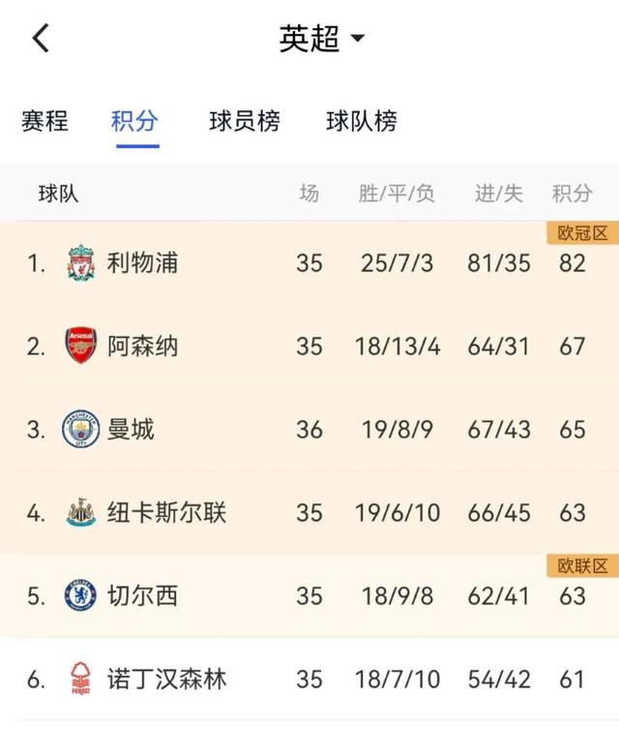Open the 阿森纳 team name link
The height and width of the screenshot is (729, 619).
click(x=142, y=346)
